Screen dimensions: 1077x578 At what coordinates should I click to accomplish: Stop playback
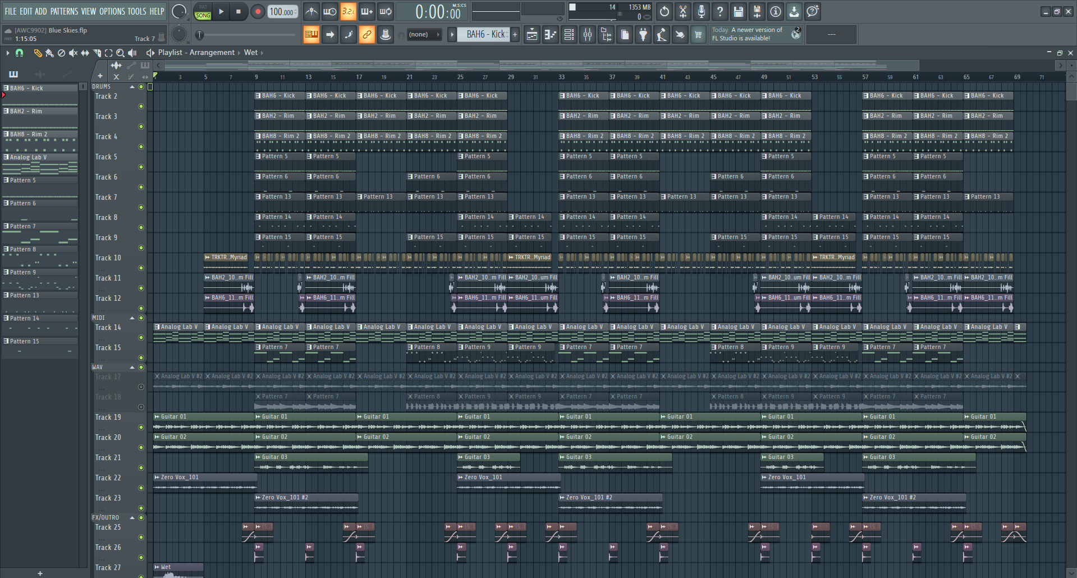pos(239,11)
